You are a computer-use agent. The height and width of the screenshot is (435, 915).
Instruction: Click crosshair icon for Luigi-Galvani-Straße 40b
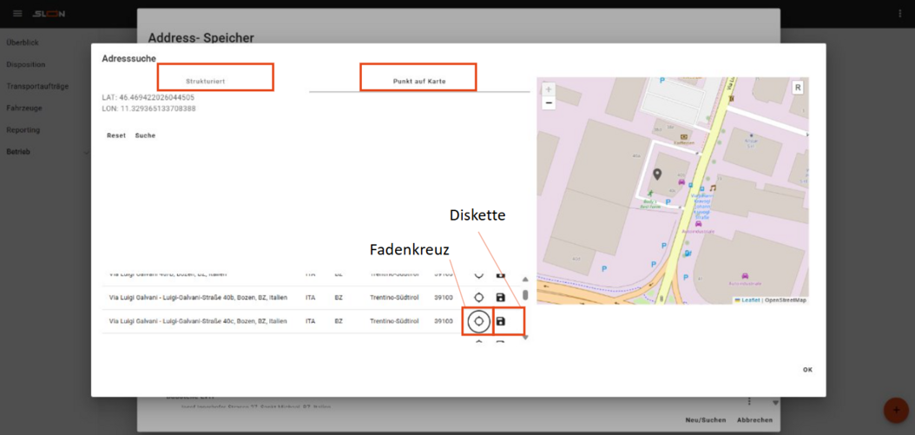click(x=478, y=298)
